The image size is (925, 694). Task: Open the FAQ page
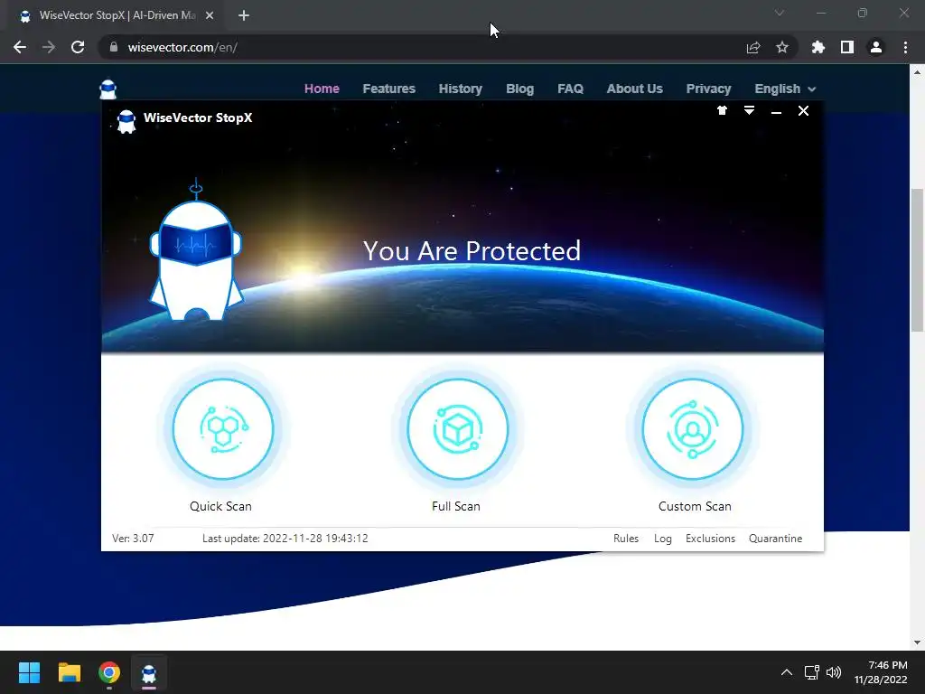(x=571, y=89)
